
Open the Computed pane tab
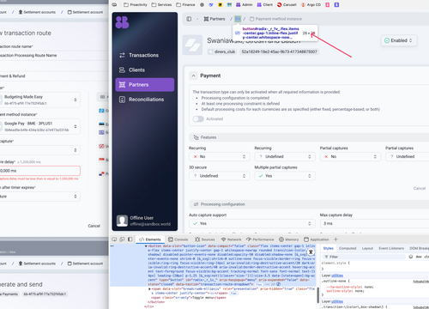347,248
